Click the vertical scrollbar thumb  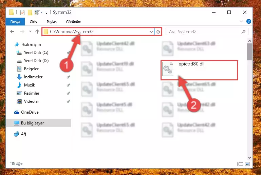click(249, 52)
